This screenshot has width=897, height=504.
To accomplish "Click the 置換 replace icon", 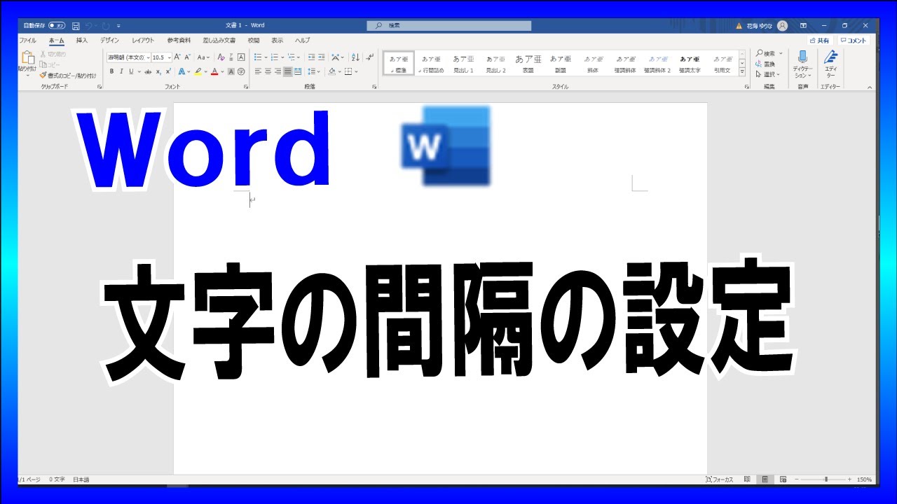I will pos(765,64).
